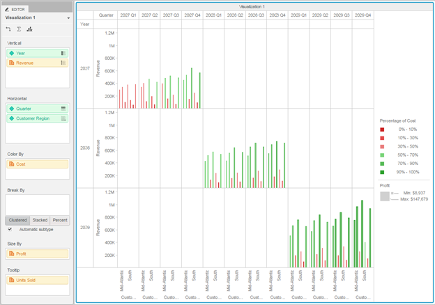Click the sigma totals icon

pos(19,29)
